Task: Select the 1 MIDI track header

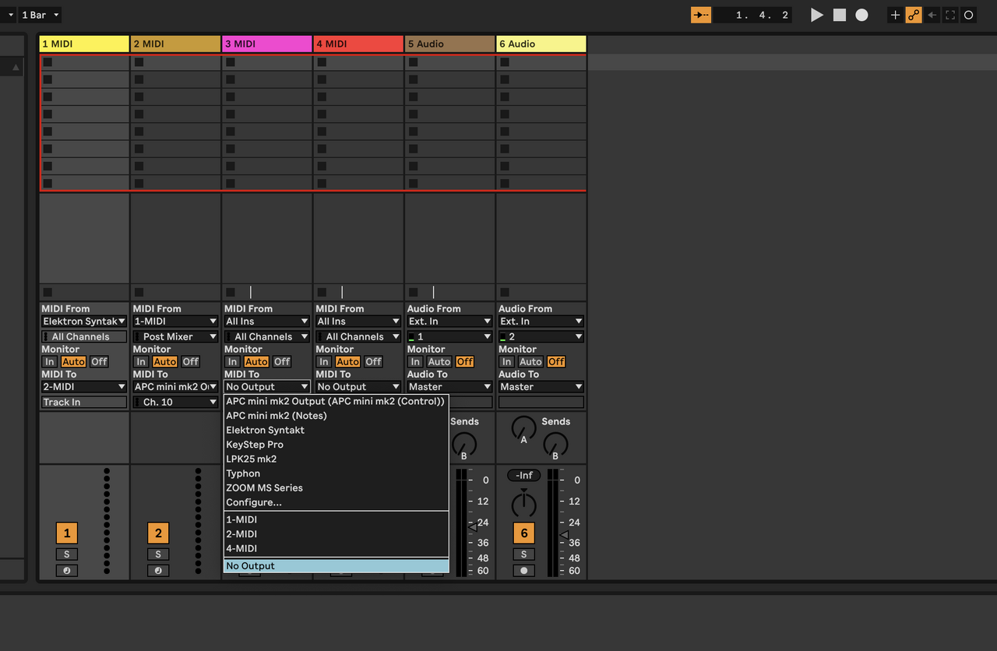Action: coord(84,44)
